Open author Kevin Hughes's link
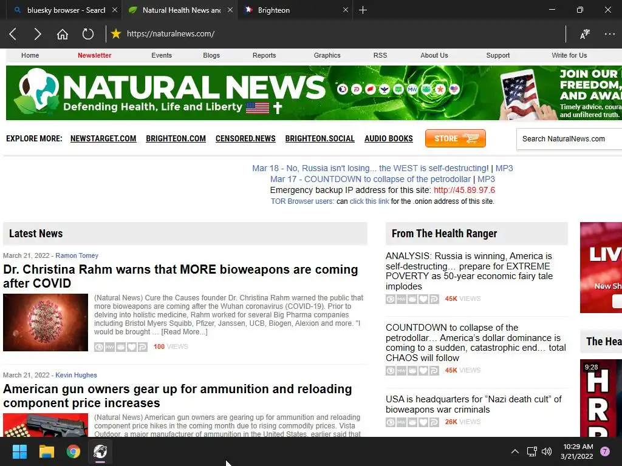The height and width of the screenshot is (466, 622). pos(76,375)
